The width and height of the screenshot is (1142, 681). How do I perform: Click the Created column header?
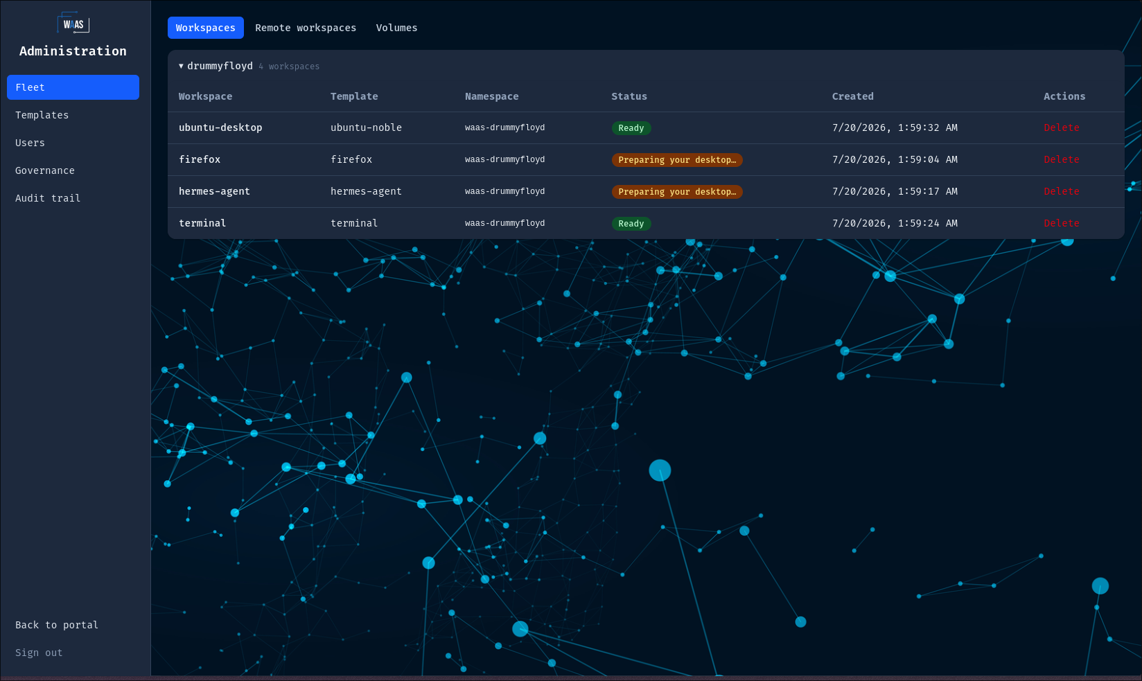(x=853, y=96)
